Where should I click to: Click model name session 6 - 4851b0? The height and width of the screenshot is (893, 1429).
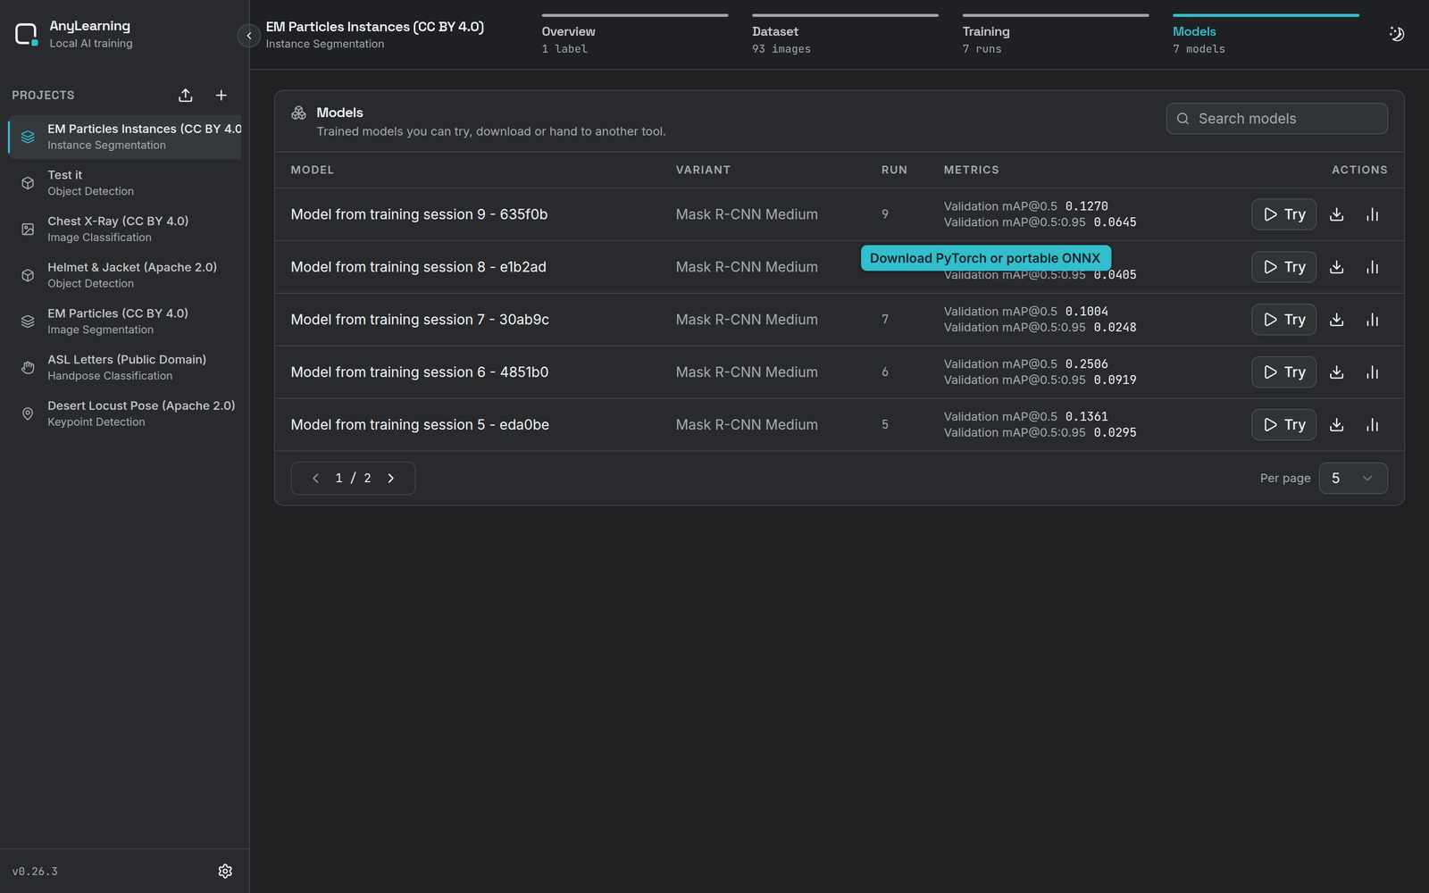pos(420,372)
